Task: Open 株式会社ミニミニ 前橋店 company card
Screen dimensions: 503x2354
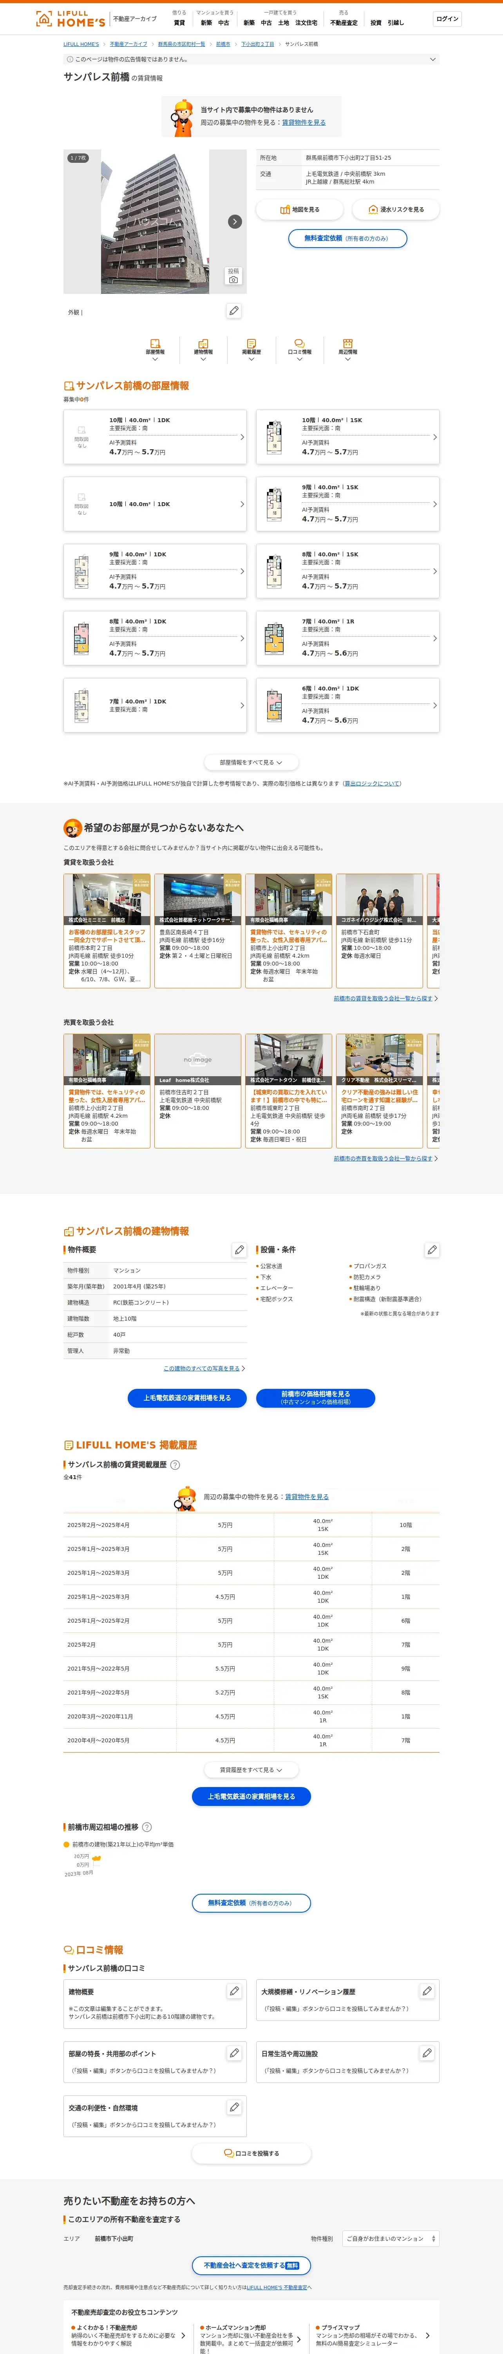Action: coord(107,930)
